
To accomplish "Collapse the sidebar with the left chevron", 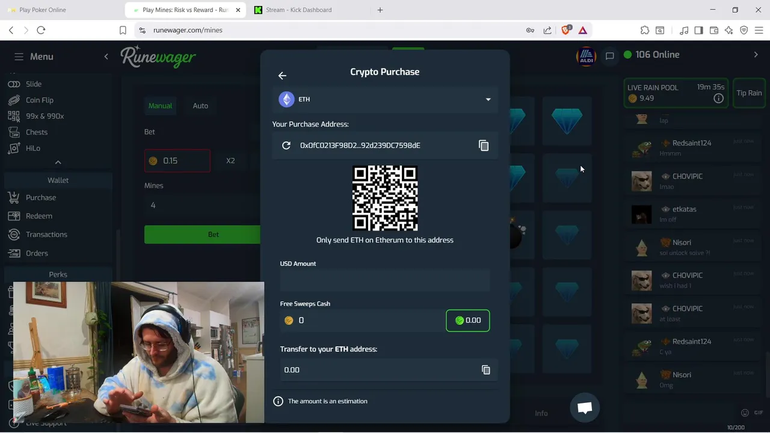I will pyautogui.click(x=106, y=57).
